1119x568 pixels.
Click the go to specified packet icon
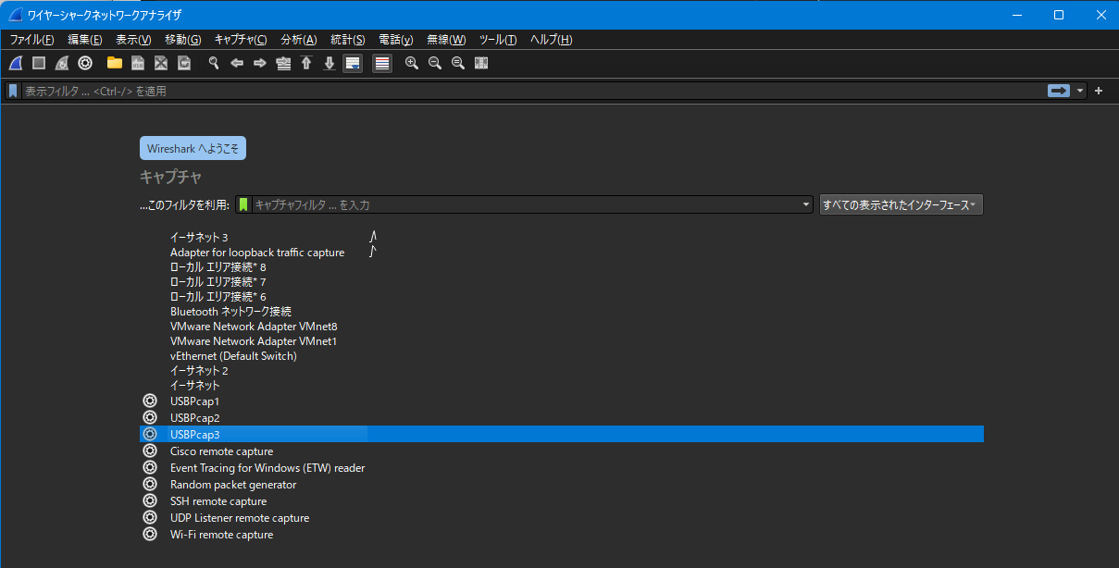point(283,63)
